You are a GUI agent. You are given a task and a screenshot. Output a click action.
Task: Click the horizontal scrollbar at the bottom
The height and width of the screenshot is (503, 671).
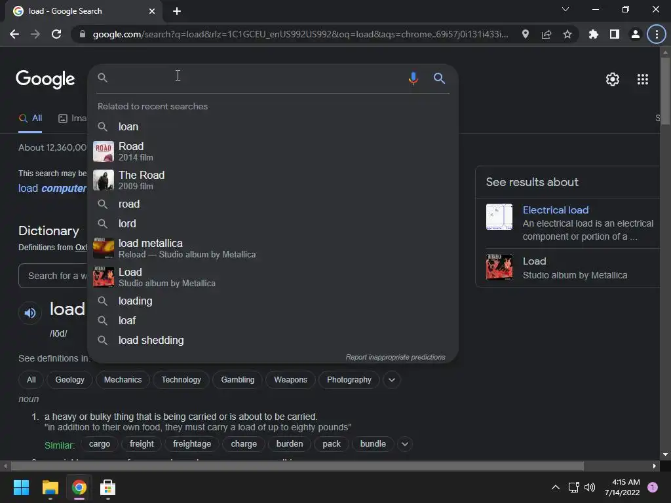(297, 466)
